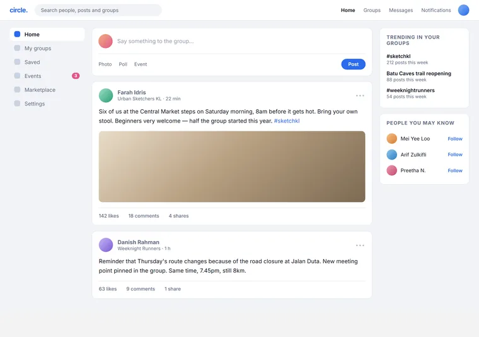This screenshot has width=479, height=337.
Task: Click the search people, posts and groups field
Action: 98,10
